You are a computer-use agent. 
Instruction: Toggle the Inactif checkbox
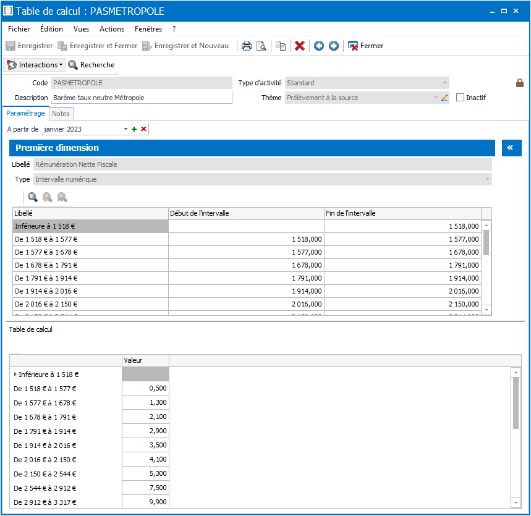(x=460, y=98)
